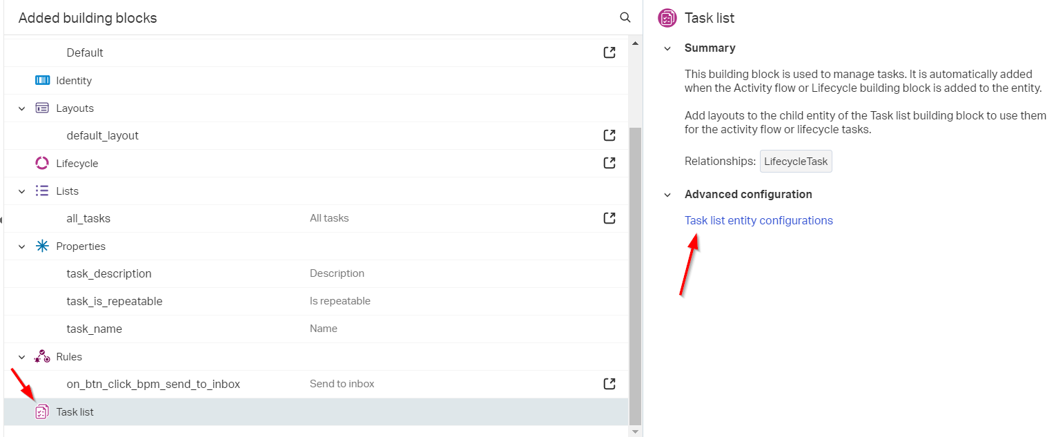Open default_layout in a new view
Screen dimensions: 1056x437
(609, 135)
